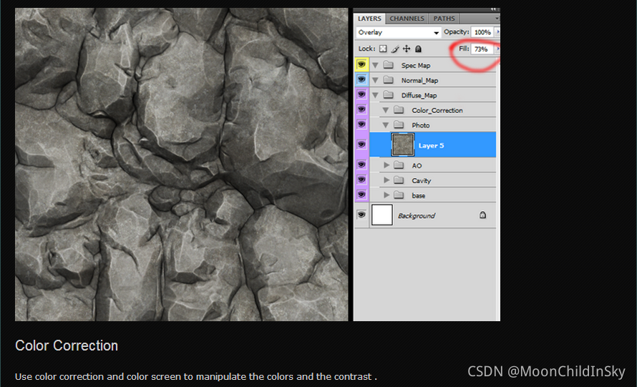
Task: Collapse the Normal_Map group triangle
Action: click(x=375, y=80)
